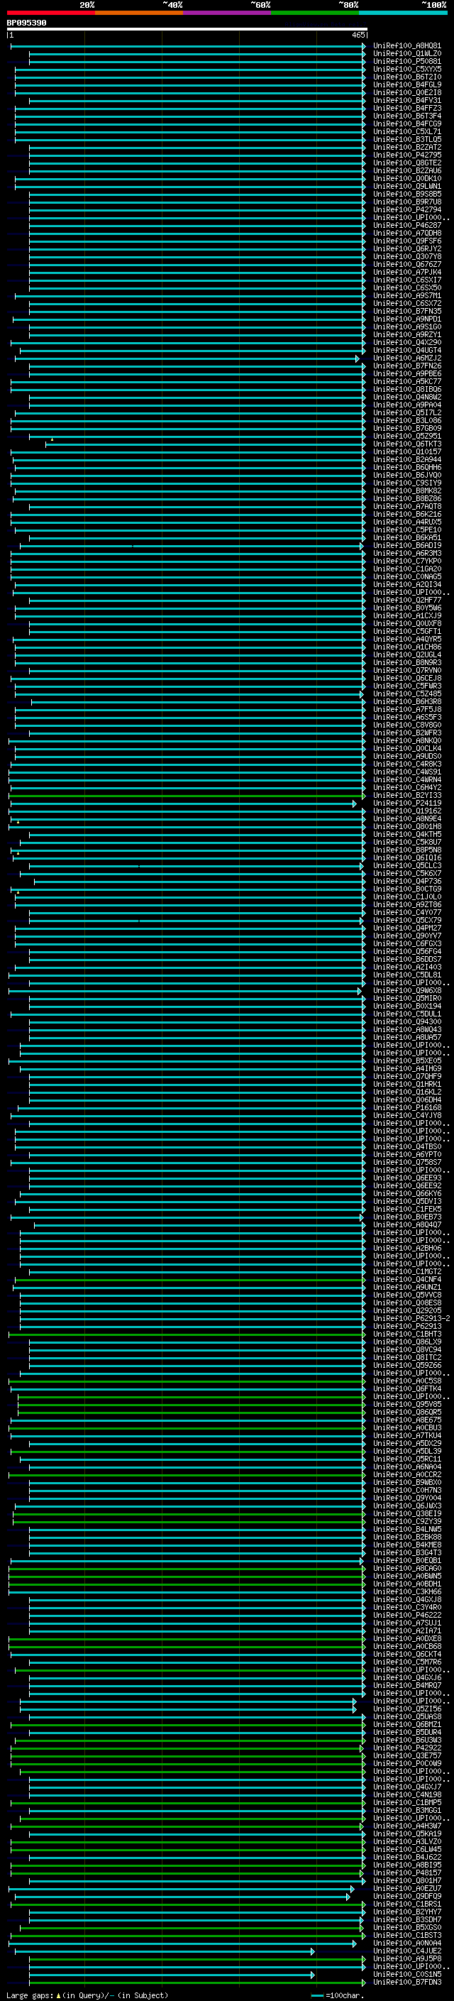Select label UniRef100_B4FV31
The height and width of the screenshot is (2001, 454).
point(407,100)
